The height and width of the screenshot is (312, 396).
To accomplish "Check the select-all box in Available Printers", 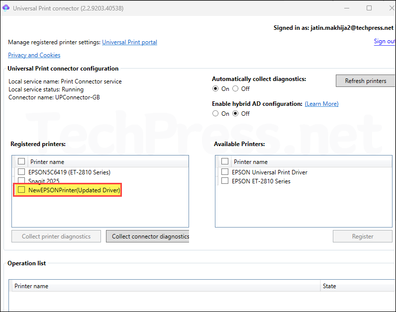I will click(225, 161).
